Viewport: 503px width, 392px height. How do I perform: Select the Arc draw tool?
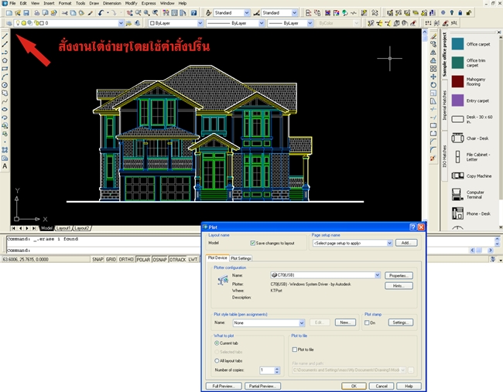pyautogui.click(x=5, y=77)
